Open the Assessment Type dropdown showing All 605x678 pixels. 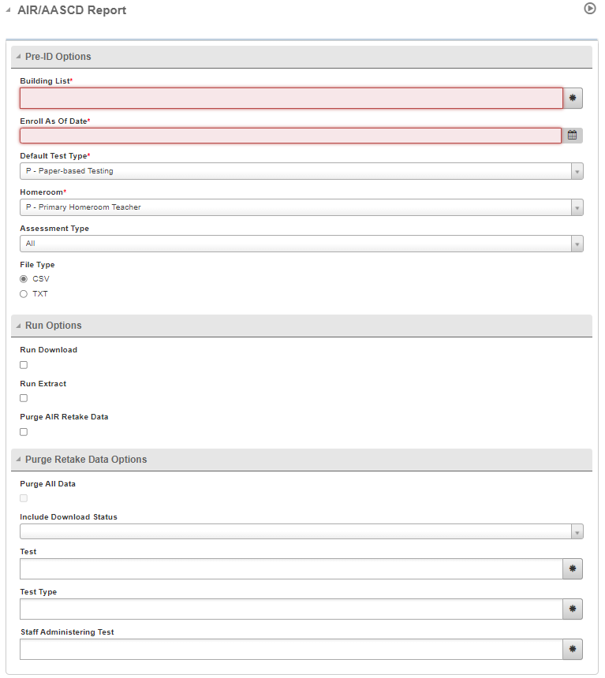point(577,244)
